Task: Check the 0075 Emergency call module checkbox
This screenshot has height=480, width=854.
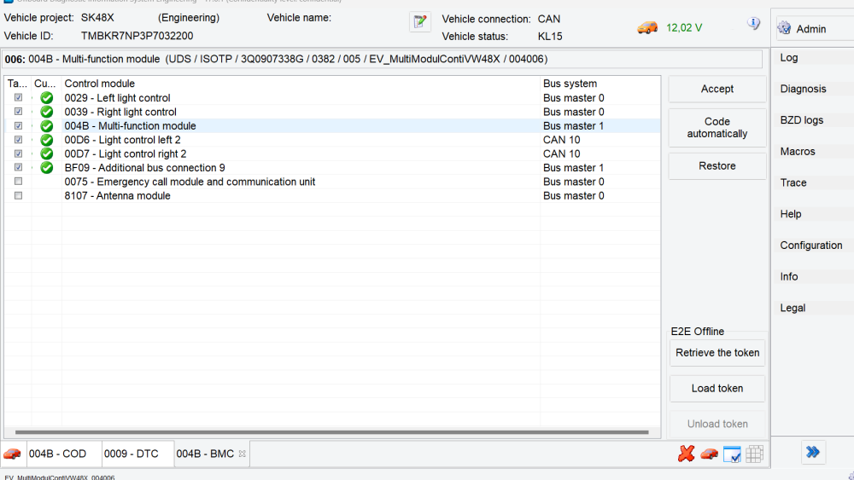Action: [x=19, y=182]
